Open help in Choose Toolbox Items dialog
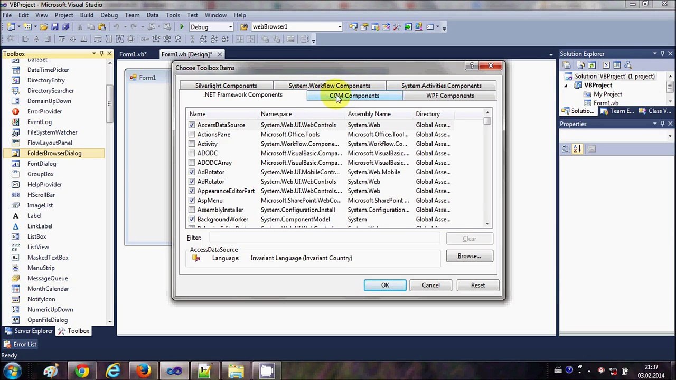The height and width of the screenshot is (380, 676). (472, 66)
